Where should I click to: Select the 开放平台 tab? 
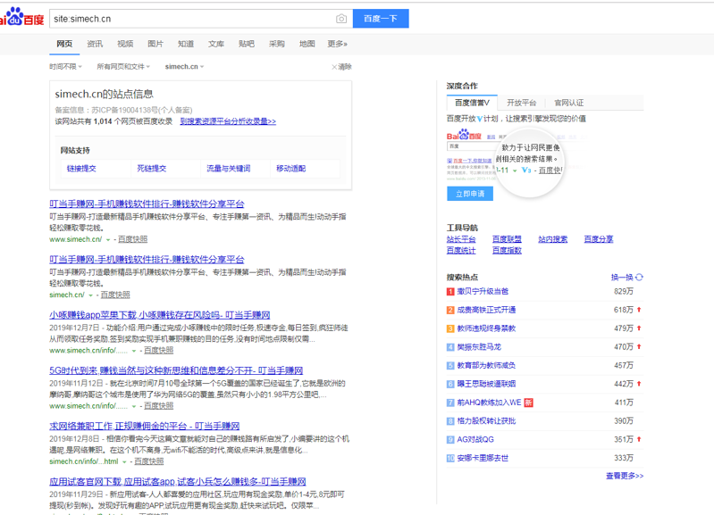(x=521, y=103)
